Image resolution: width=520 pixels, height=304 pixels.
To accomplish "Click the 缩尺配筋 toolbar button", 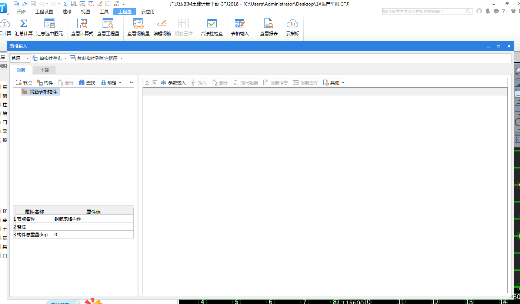I will coord(246,83).
